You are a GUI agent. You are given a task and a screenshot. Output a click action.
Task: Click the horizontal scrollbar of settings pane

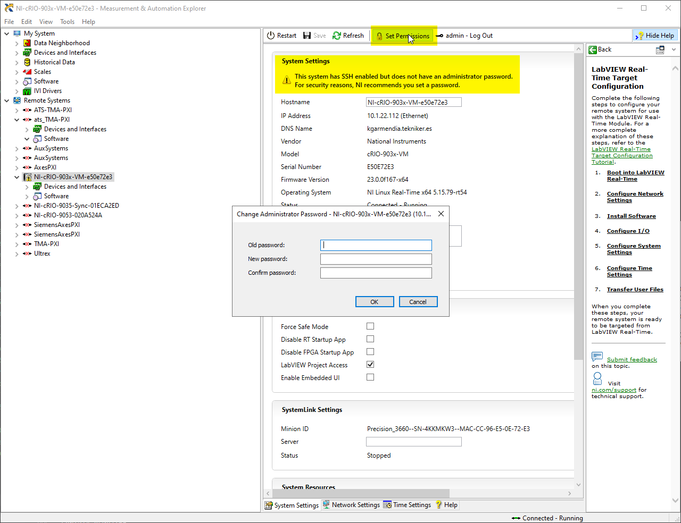[x=362, y=493]
